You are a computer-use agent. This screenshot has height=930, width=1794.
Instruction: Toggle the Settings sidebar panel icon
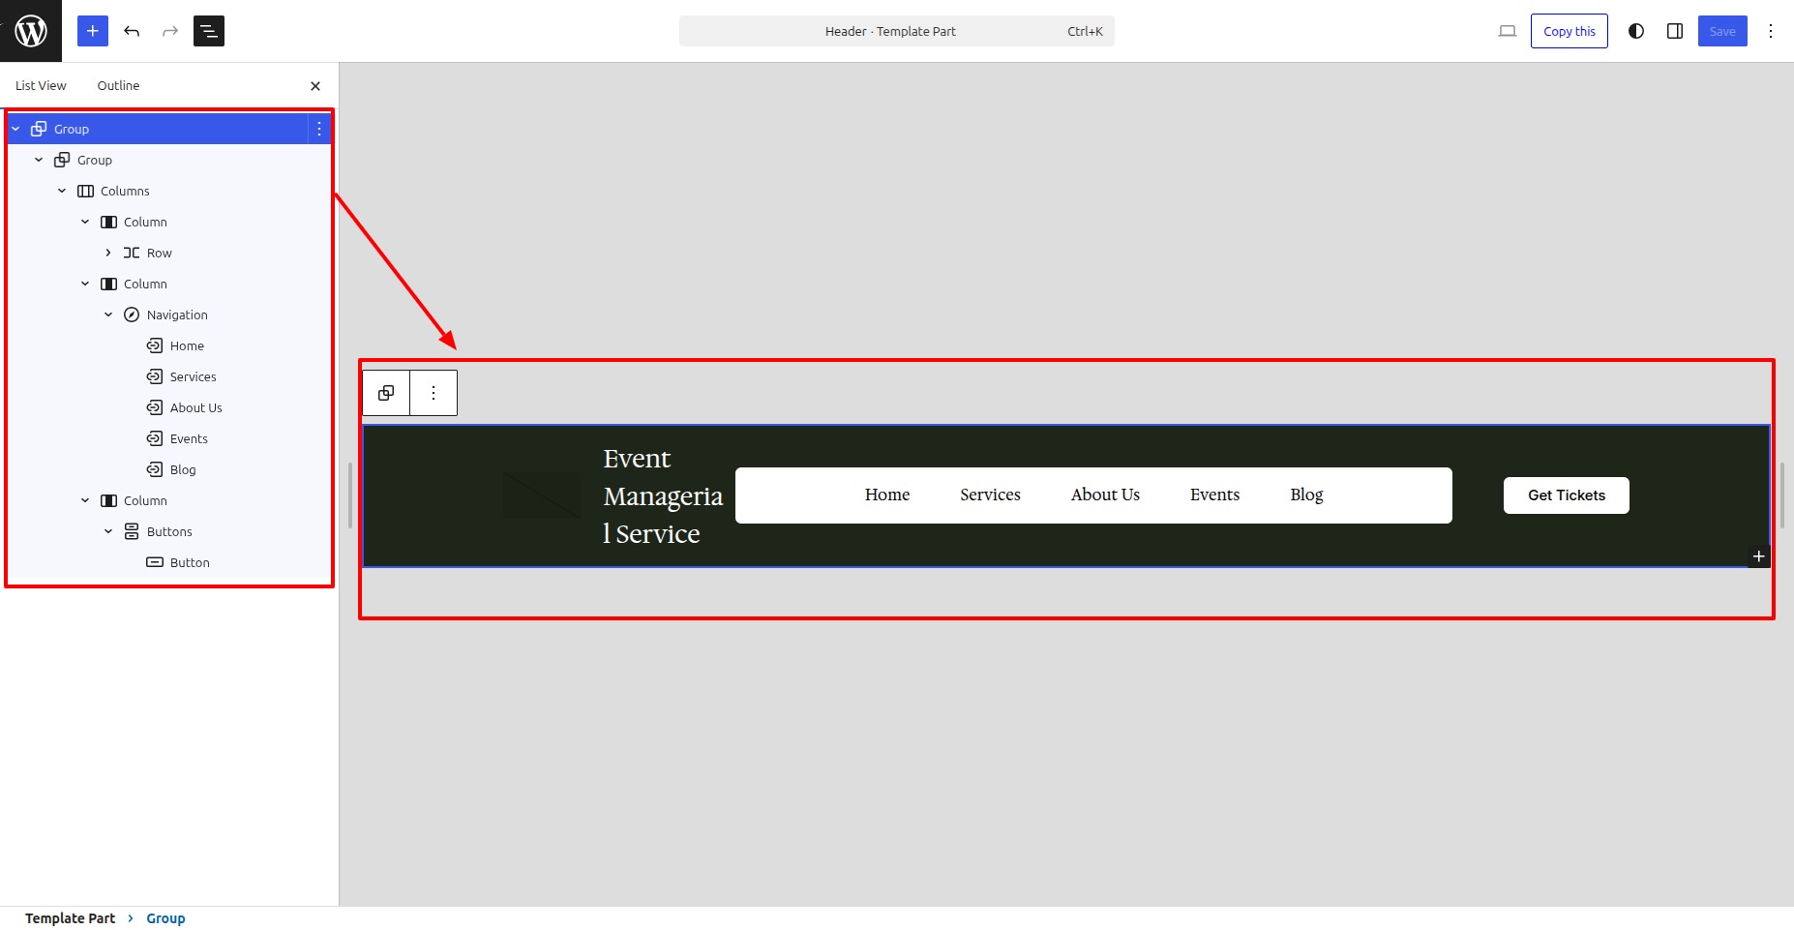1675,31
